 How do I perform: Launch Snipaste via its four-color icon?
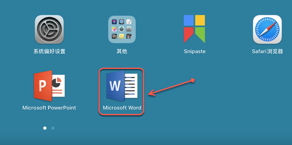click(x=194, y=29)
